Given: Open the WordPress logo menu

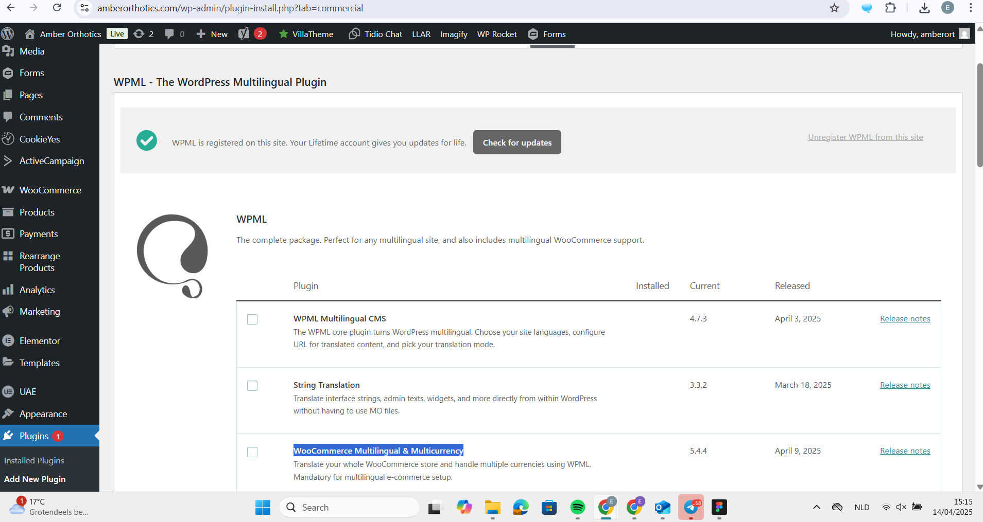Looking at the screenshot, I should tap(8, 34).
